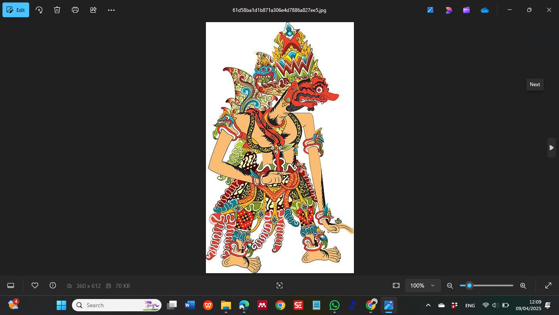Click the fit to window icon
This screenshot has height=315, width=559.
click(x=396, y=285)
